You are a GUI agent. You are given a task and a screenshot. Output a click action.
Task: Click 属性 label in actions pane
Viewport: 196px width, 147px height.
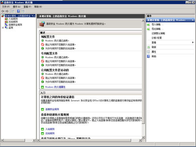154,52
